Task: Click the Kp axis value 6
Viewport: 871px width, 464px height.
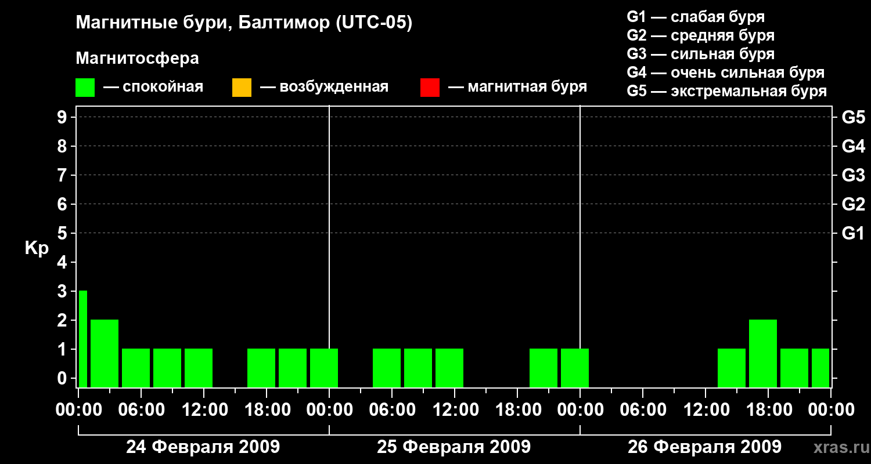Action: 63,204
